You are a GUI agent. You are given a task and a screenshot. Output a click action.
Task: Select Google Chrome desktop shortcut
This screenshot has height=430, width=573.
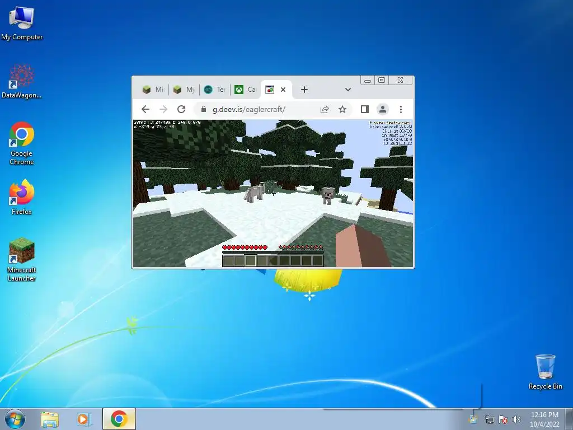pyautogui.click(x=22, y=143)
